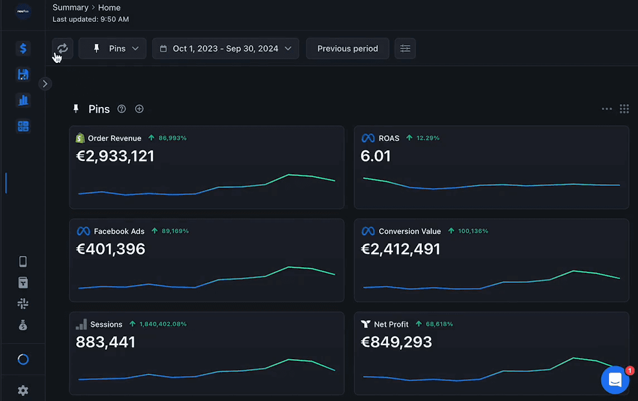Open the Pins section three-dot menu
The image size is (638, 401).
tap(607, 109)
